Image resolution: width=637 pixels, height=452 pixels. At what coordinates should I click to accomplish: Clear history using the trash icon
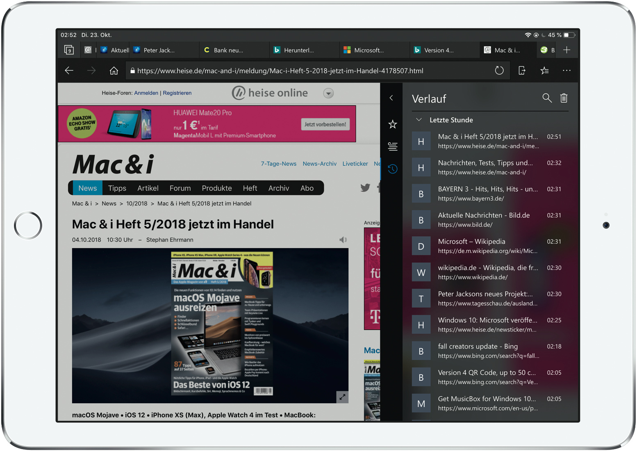pyautogui.click(x=564, y=98)
